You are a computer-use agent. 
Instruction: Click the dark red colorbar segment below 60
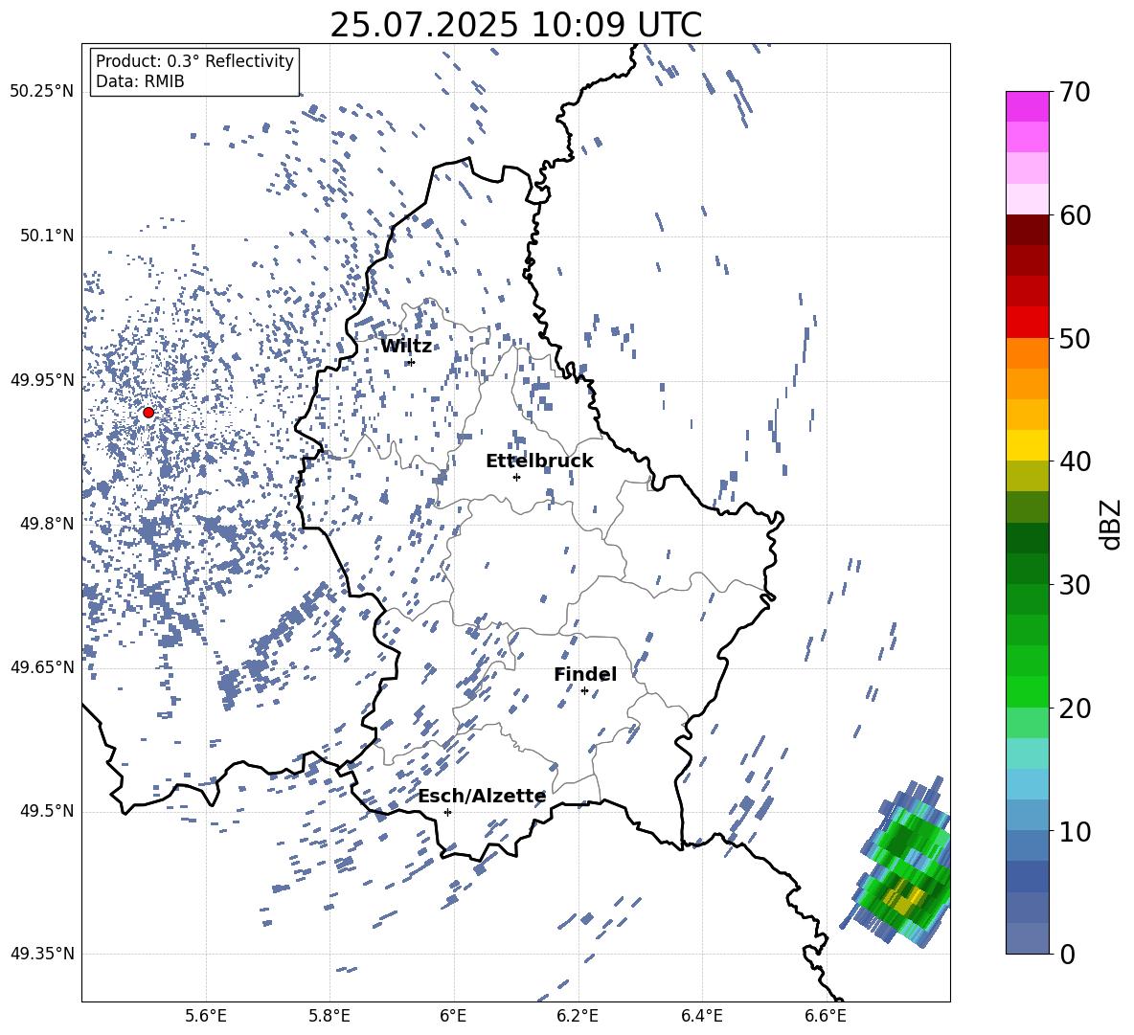pos(1027,230)
